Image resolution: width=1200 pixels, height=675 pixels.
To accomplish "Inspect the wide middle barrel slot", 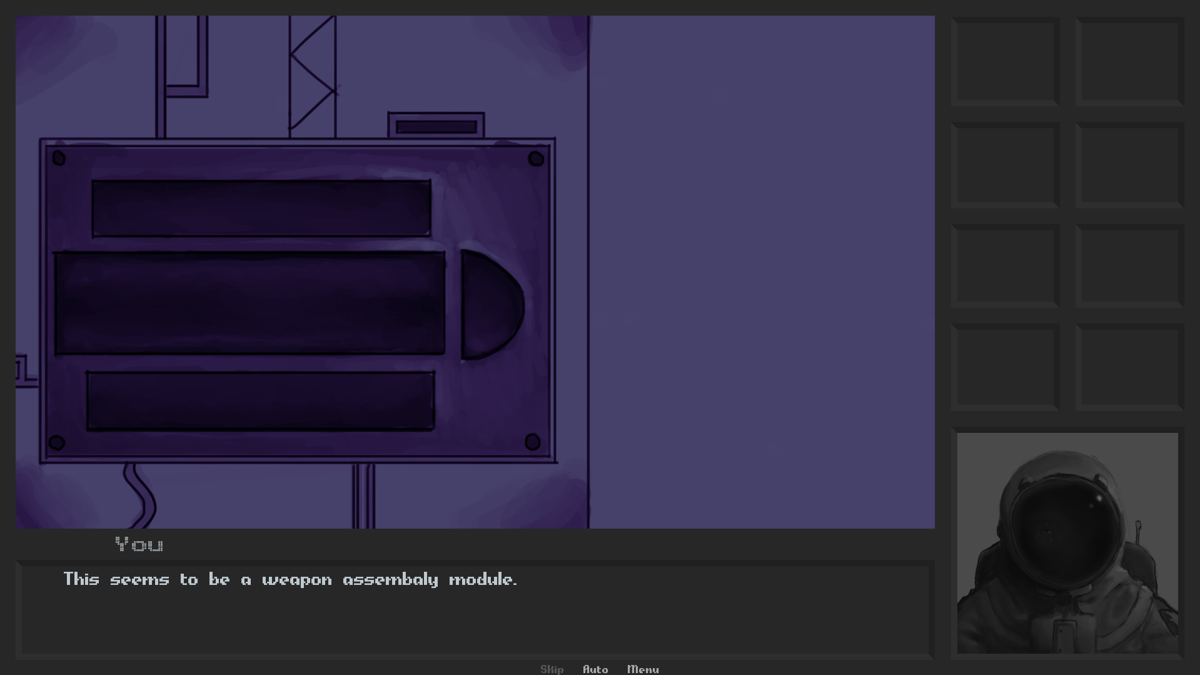I will click(250, 303).
